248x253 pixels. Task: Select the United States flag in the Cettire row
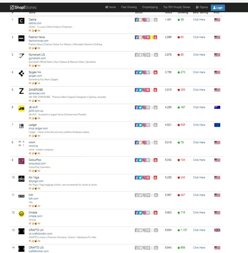click(217, 20)
